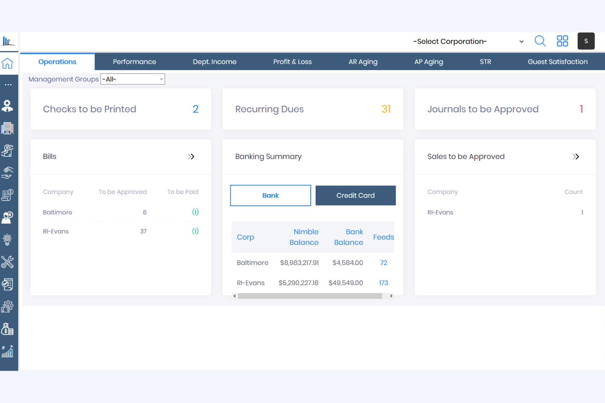This screenshot has height=403, width=605.
Task: Click the S user avatar button
Action: tap(586, 41)
